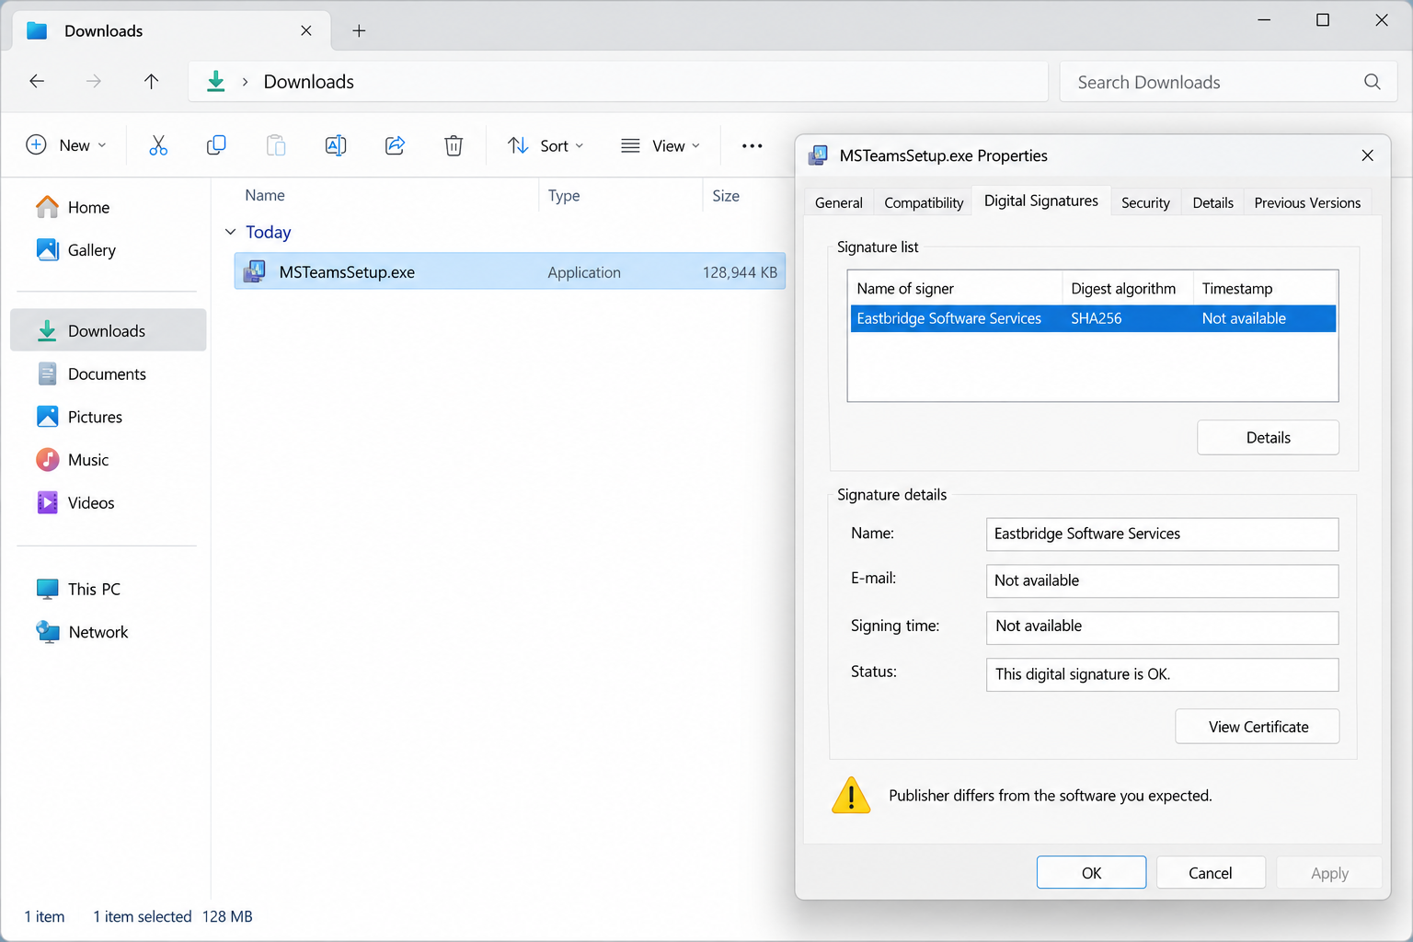
Task: Click the Rename icon in toolbar
Action: [x=336, y=145]
